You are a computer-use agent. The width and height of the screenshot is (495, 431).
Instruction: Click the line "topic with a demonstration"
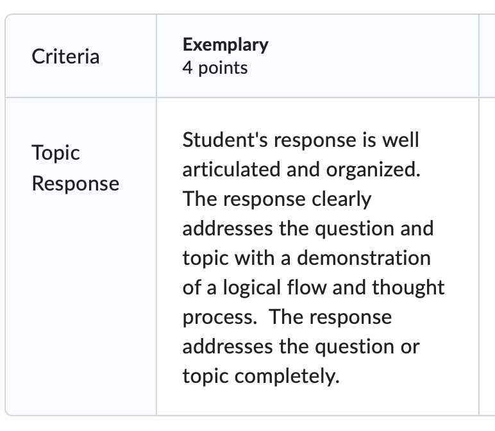point(307,258)
